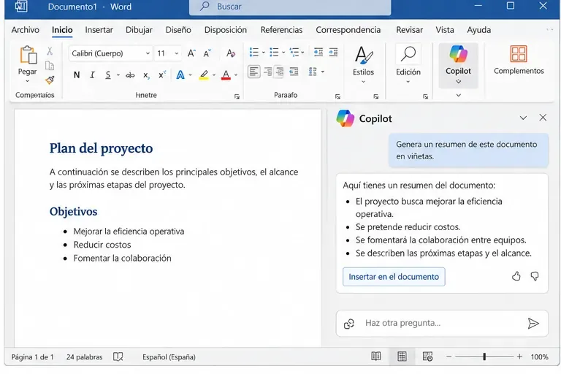This screenshot has height=374, width=561.
Task: Open the font dialog launcher
Action: 237,96
